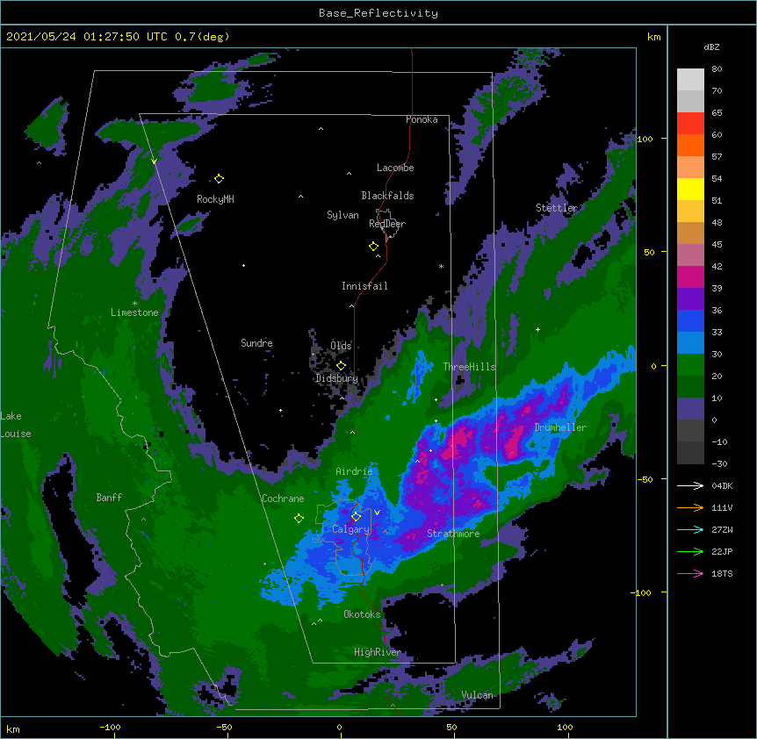Click the Okotoks city label
This screenshot has height=739, width=757.
[x=362, y=614]
